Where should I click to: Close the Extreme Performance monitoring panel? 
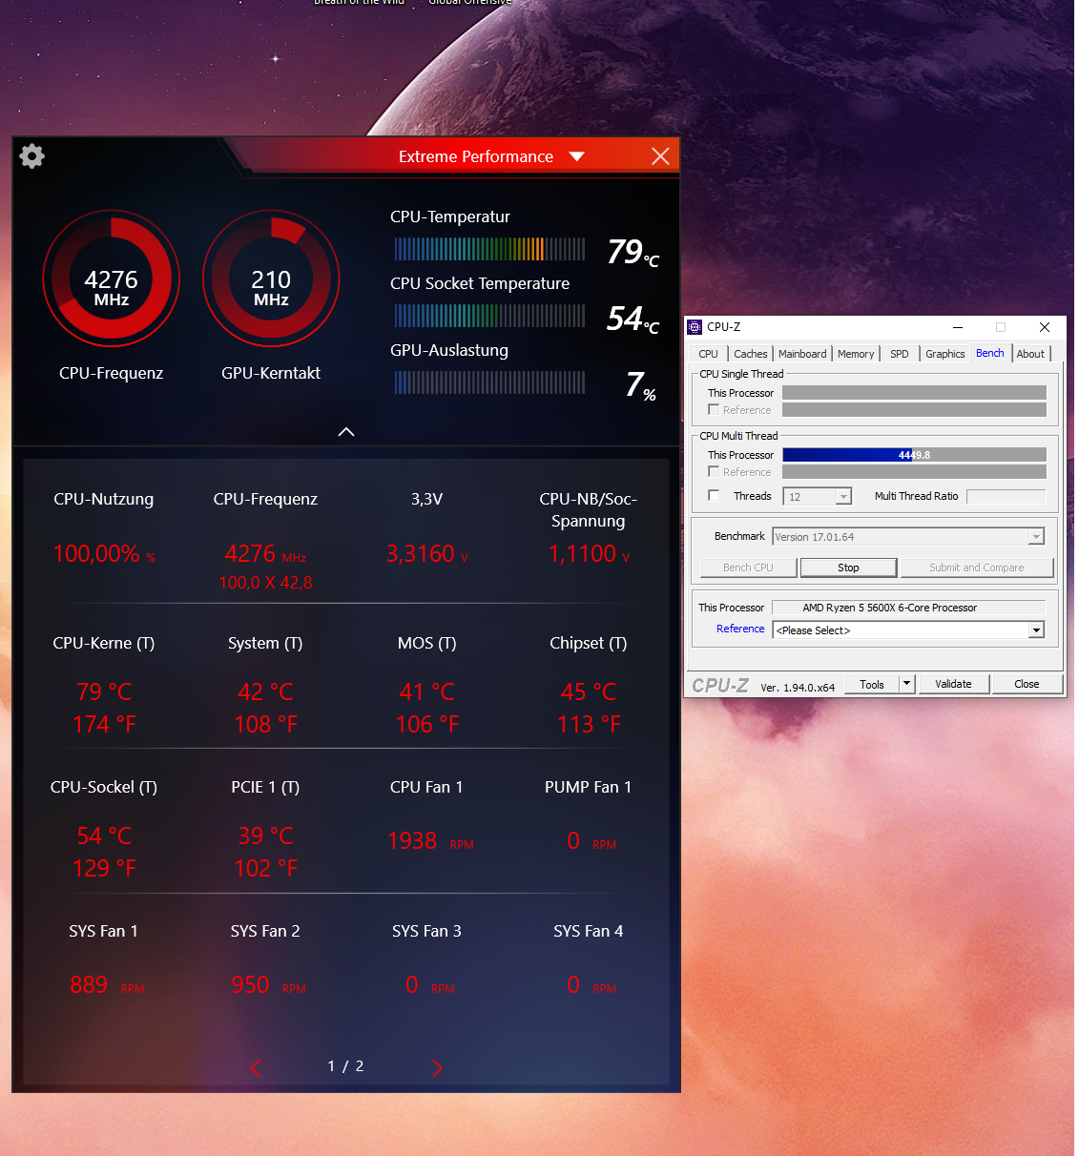click(x=660, y=156)
